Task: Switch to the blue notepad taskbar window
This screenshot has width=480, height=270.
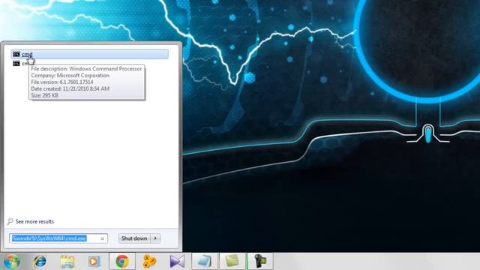Action: tap(205, 262)
